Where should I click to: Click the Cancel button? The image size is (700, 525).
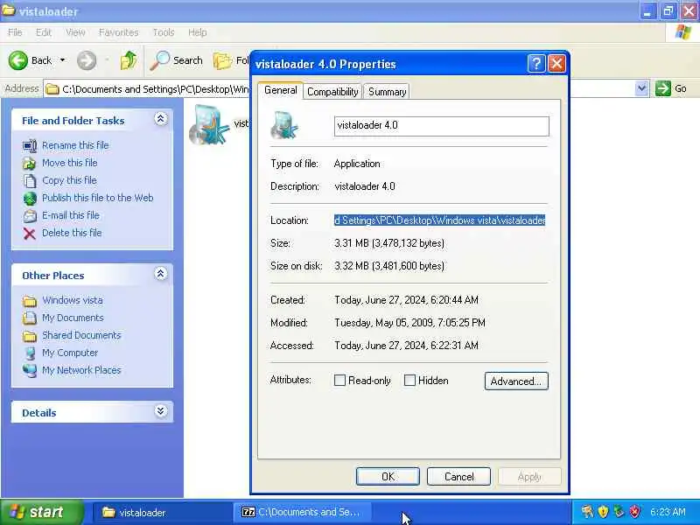coord(458,476)
